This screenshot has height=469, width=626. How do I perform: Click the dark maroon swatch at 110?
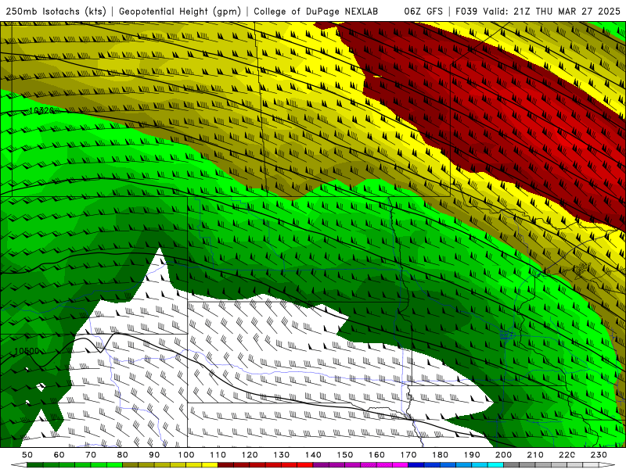point(225,465)
